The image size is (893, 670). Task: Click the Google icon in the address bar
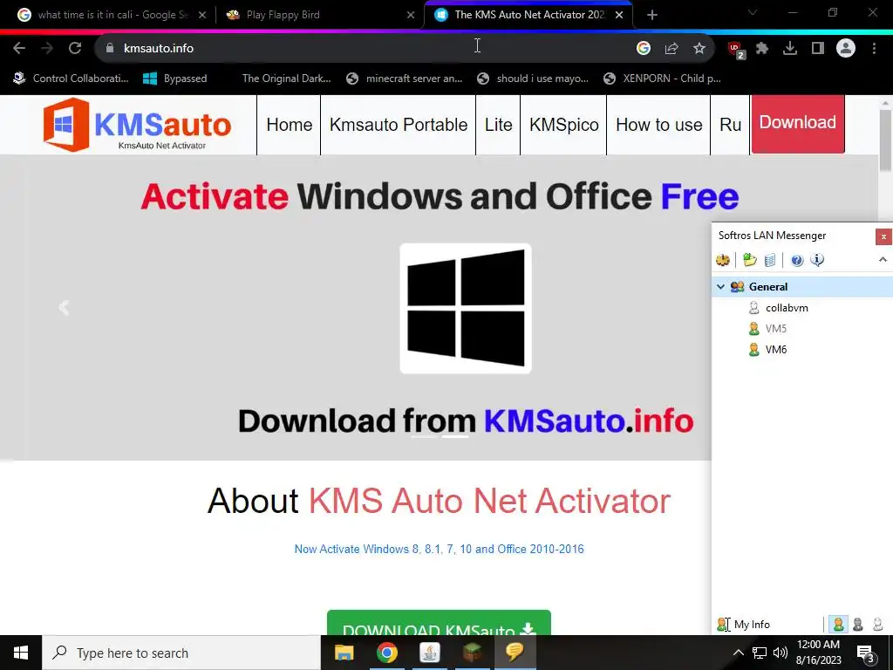tap(644, 49)
